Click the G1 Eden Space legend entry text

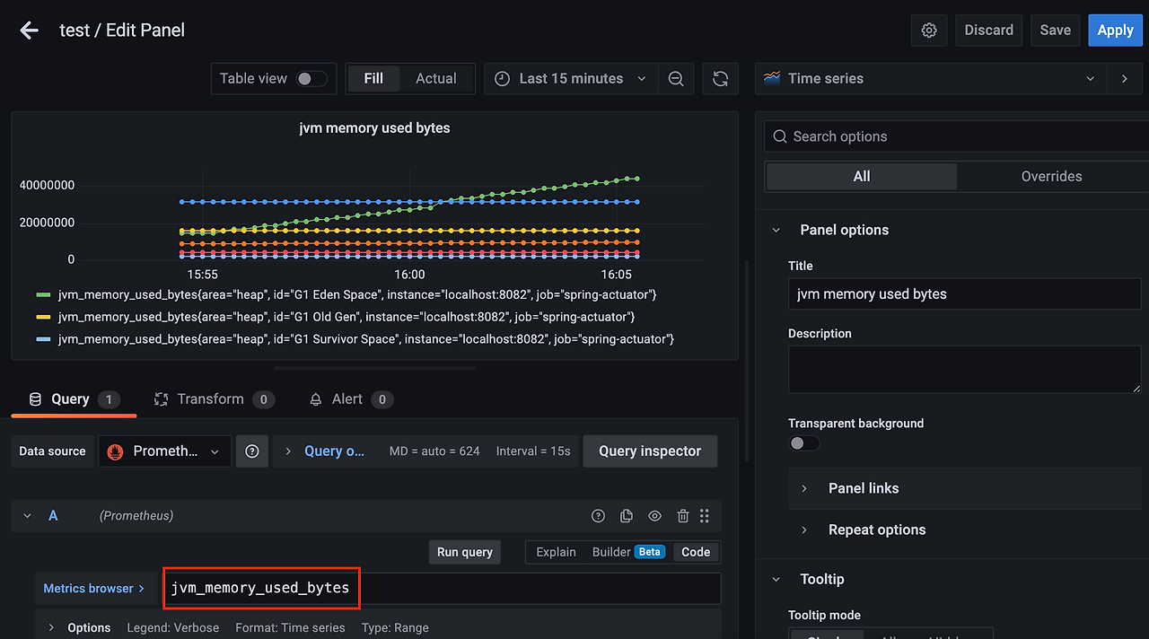click(x=357, y=294)
